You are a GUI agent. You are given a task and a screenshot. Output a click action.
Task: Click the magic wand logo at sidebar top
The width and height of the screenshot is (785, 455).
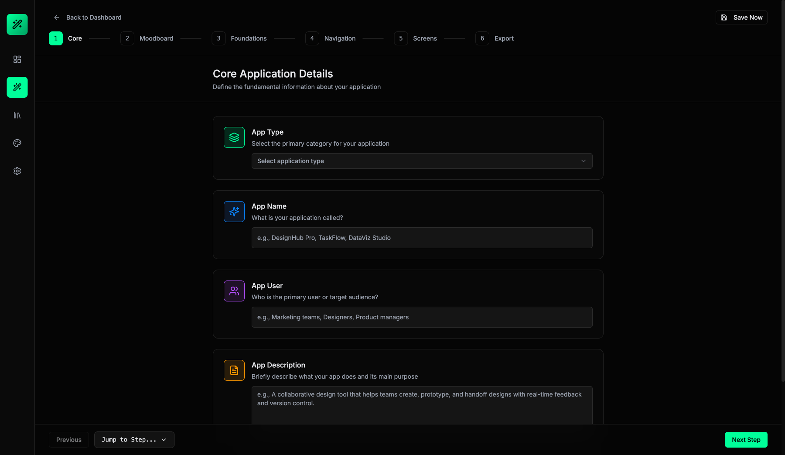[17, 24]
